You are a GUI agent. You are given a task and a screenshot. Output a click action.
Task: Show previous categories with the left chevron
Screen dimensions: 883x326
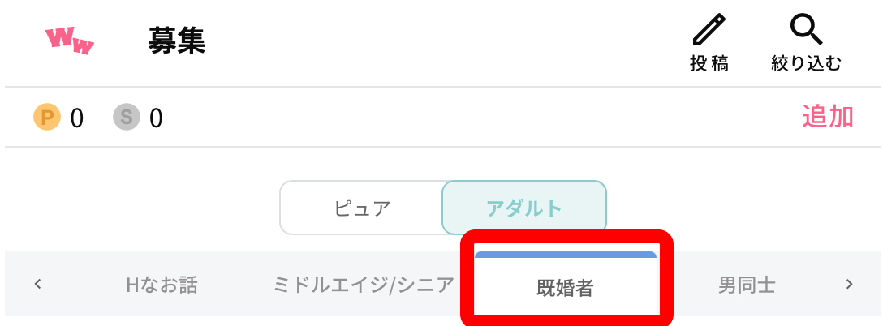(x=37, y=284)
